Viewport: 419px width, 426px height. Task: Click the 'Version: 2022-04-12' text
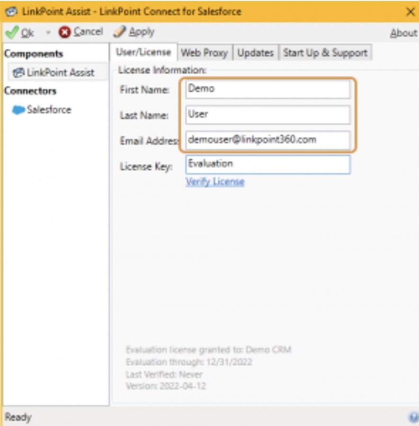[166, 386]
